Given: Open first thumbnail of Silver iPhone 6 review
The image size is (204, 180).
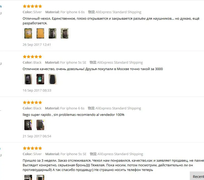Looking at the screenshot, I should click(28, 33).
